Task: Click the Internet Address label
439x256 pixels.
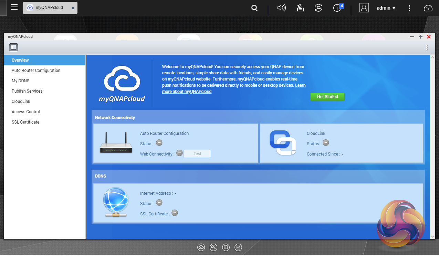Action: (x=156, y=193)
